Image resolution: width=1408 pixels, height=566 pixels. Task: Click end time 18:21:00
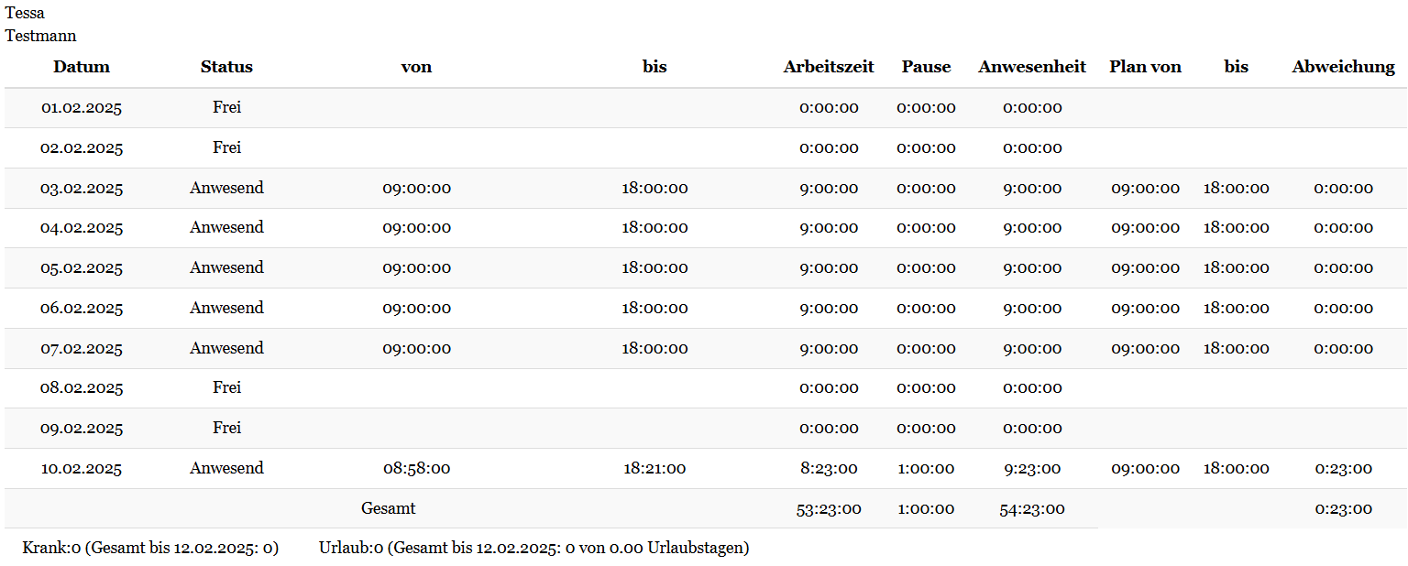(x=654, y=469)
